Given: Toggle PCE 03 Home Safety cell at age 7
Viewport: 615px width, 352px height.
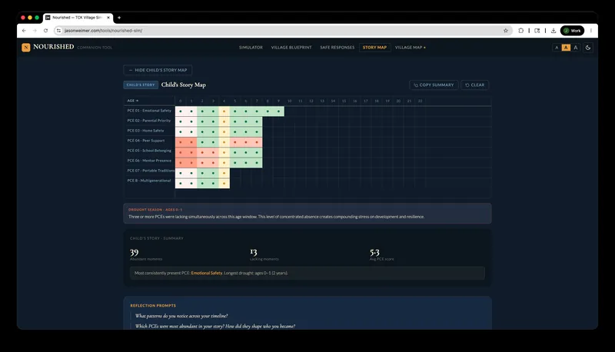Looking at the screenshot, I should (257, 131).
